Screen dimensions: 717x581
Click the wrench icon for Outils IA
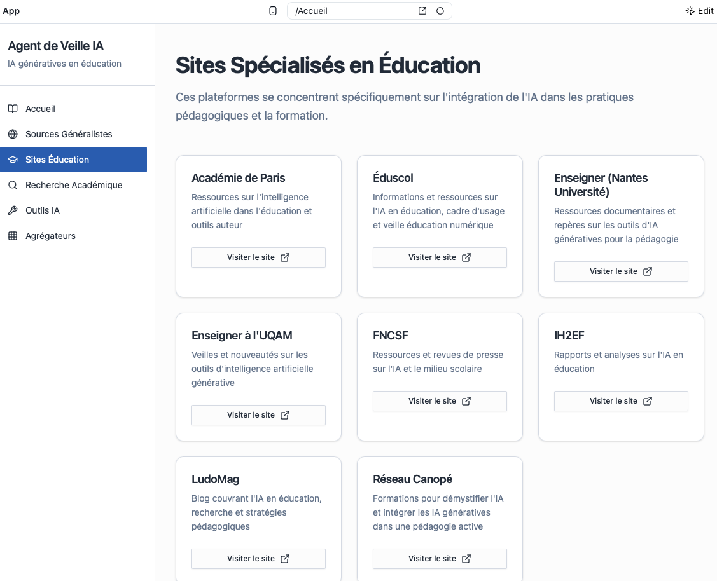pyautogui.click(x=13, y=210)
